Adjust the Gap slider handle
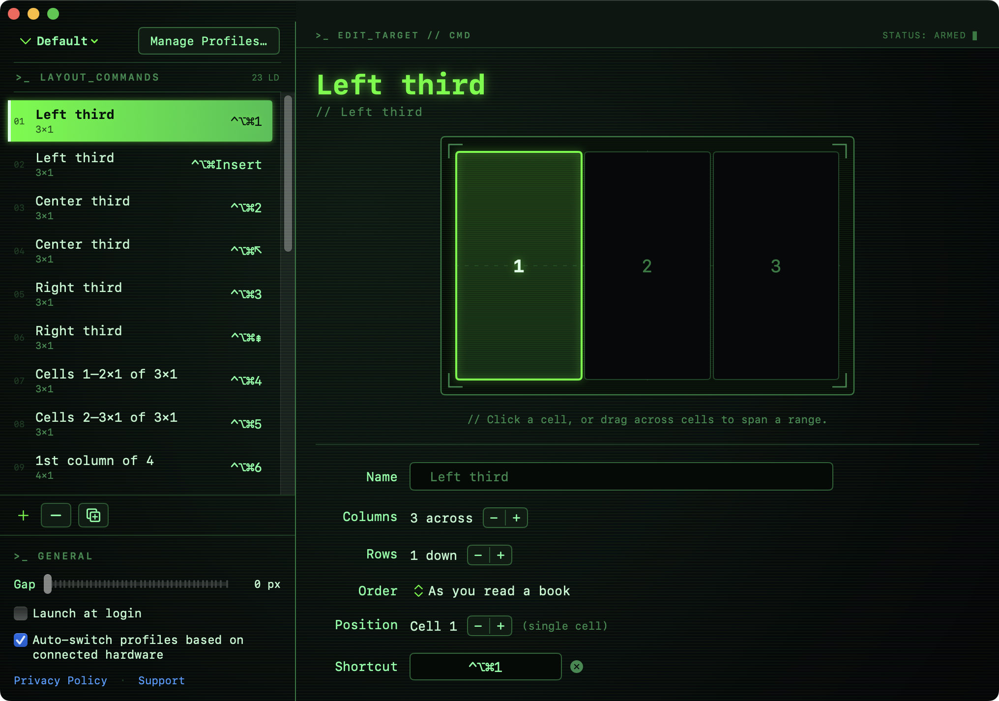 click(48, 584)
